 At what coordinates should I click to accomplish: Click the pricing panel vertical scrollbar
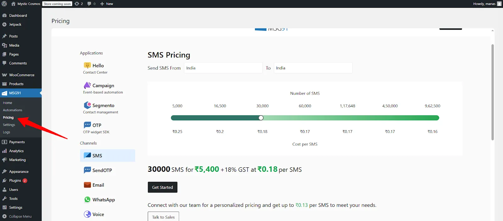492,92
